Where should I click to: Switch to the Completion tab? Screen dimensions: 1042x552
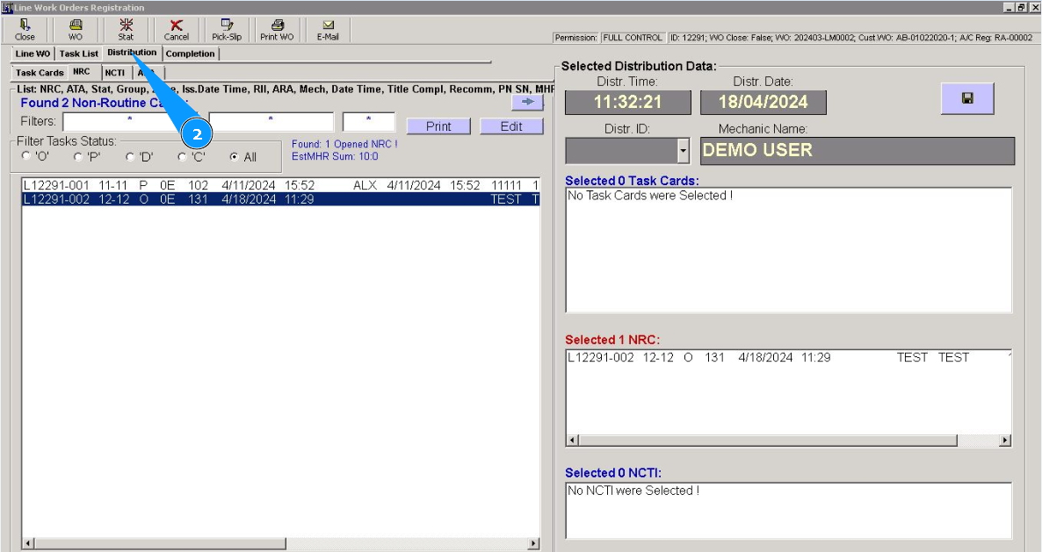tap(190, 54)
